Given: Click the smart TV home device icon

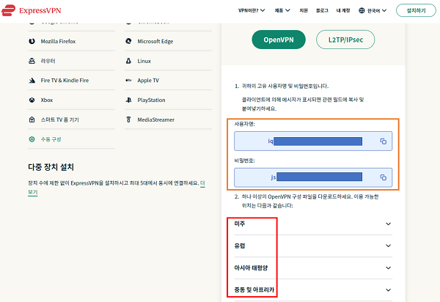Looking at the screenshot, I should pyautogui.click(x=32, y=119).
